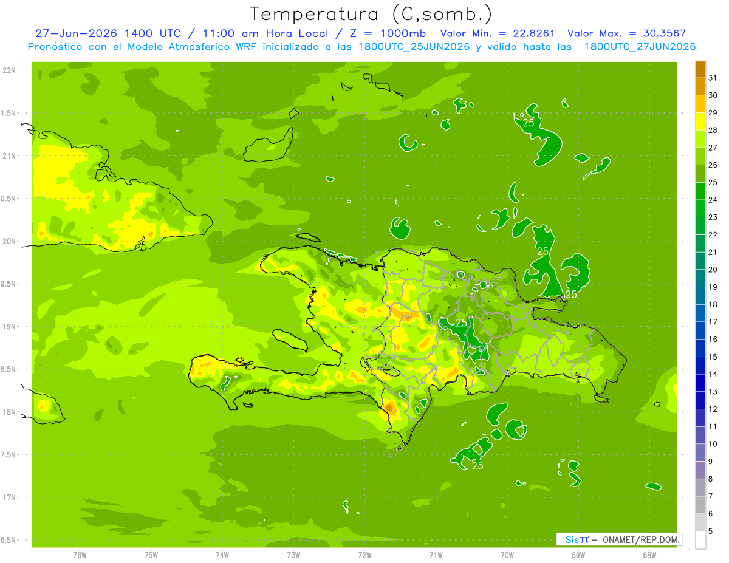Screen dimensions: 729x563
Task: Click the "74W" longitude label
Action: click(x=222, y=555)
